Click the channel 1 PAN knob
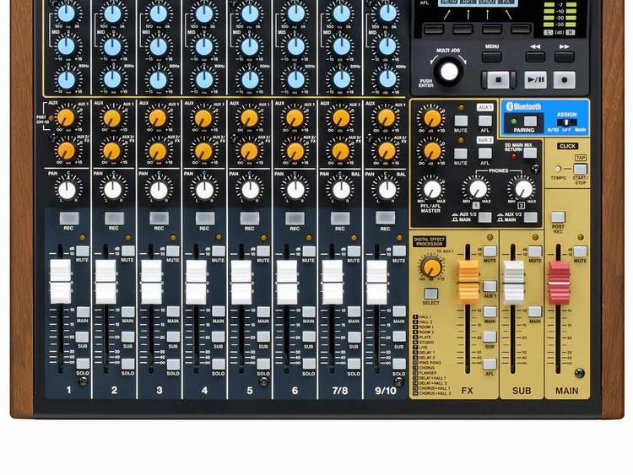 point(68,190)
